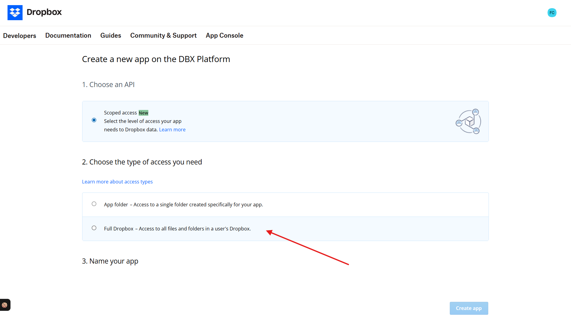Screen dimensions: 571x319
Task: Click the Dropbox logo icon
Action: coord(15,13)
